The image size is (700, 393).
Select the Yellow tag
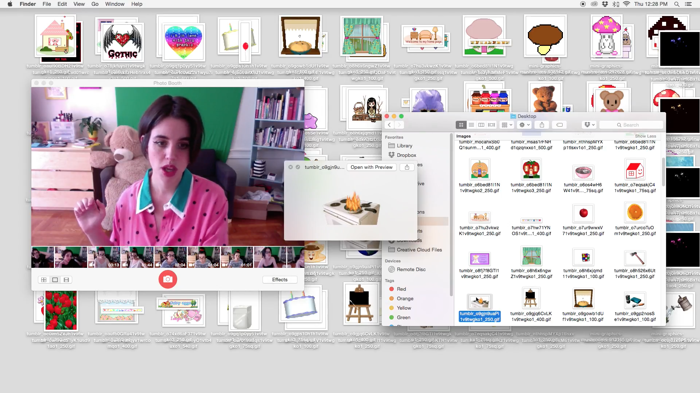404,308
